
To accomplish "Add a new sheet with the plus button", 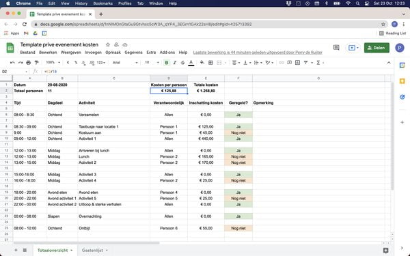I will (x=16, y=251).
